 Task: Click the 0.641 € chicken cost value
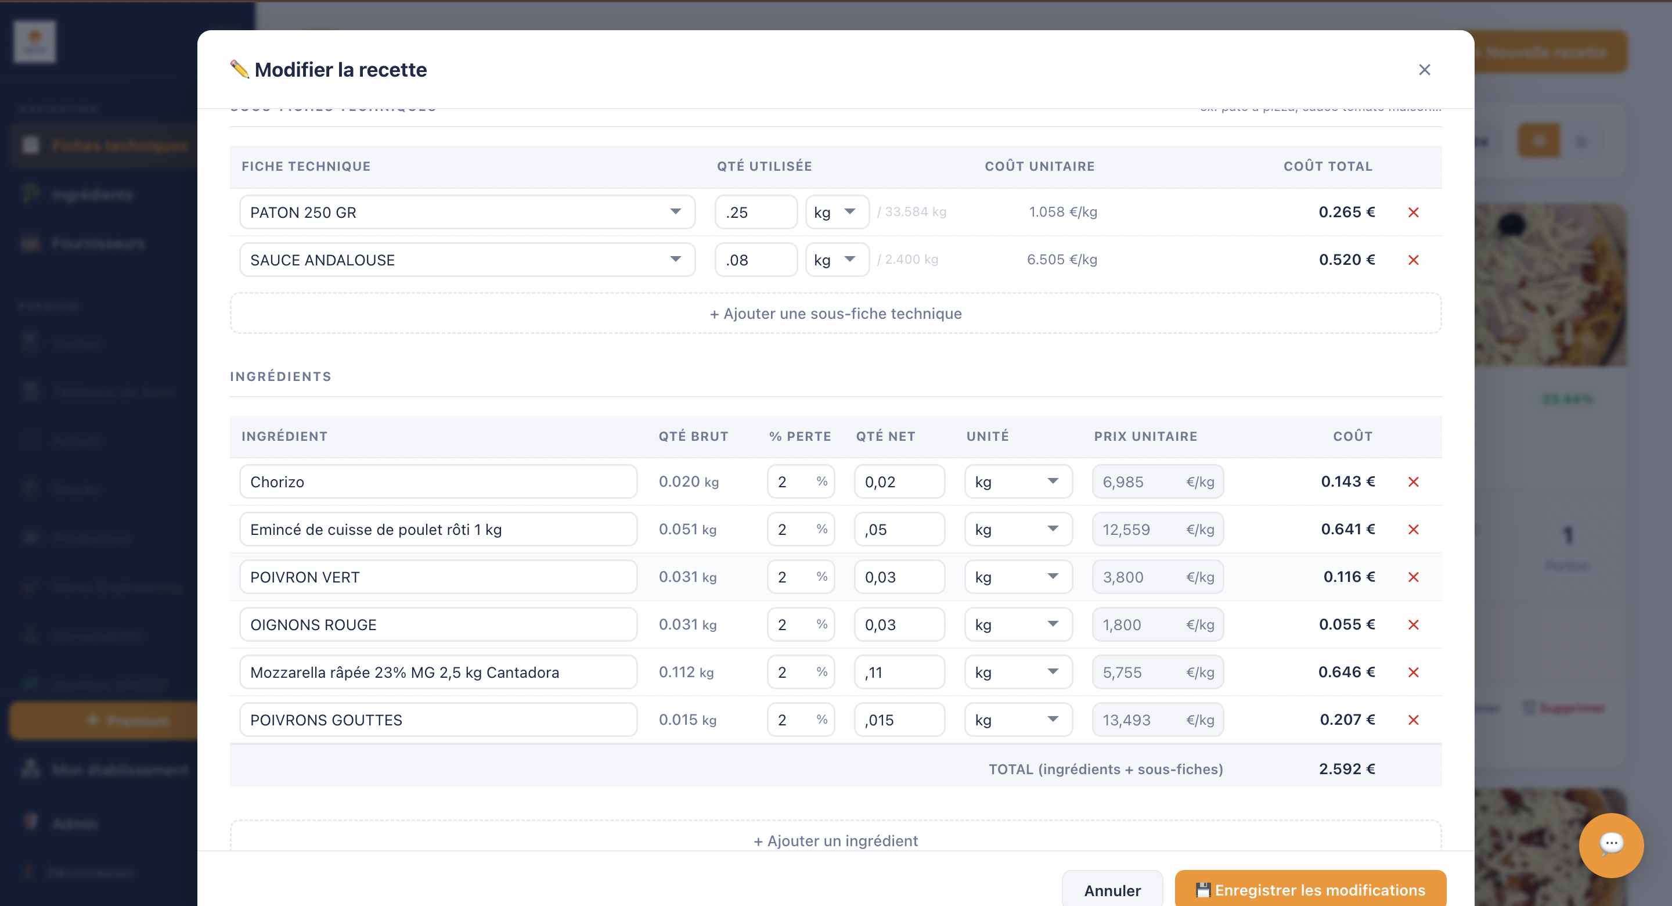pos(1348,529)
